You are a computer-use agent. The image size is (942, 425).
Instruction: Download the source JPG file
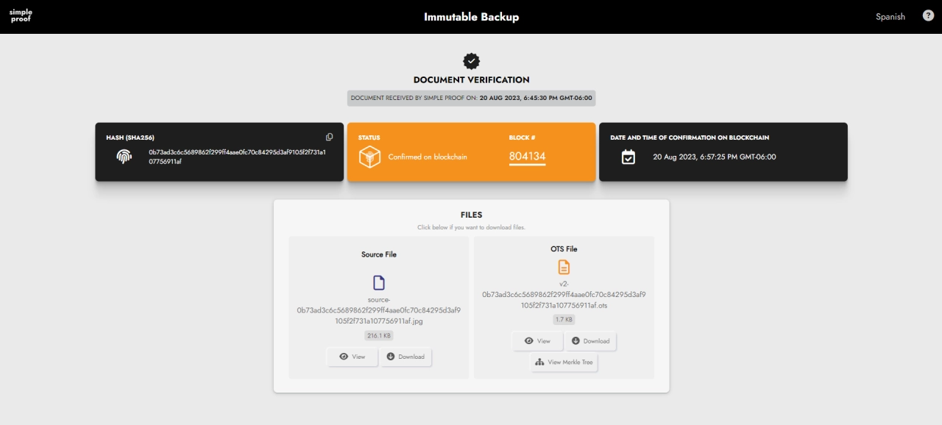[406, 357]
